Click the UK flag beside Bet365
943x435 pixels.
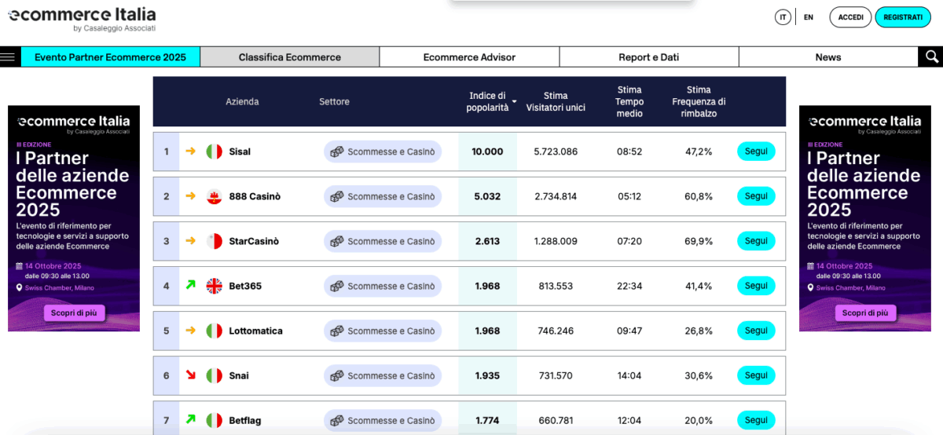point(214,286)
